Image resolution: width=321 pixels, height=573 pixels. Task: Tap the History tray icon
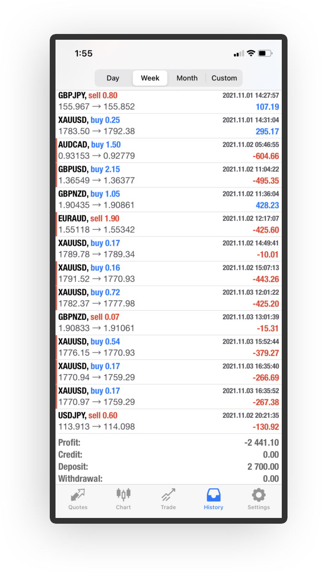click(213, 495)
